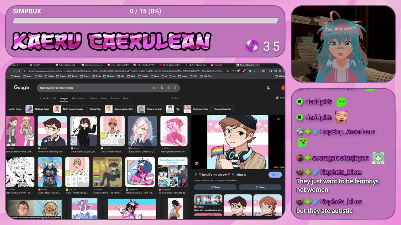Select the Images tab

coord(64,98)
